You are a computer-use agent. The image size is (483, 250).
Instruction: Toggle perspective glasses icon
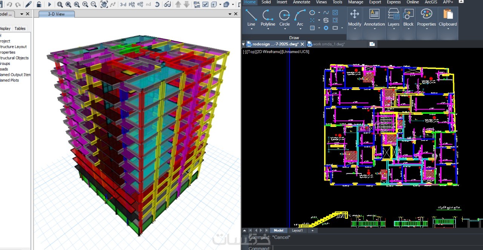[168, 5]
